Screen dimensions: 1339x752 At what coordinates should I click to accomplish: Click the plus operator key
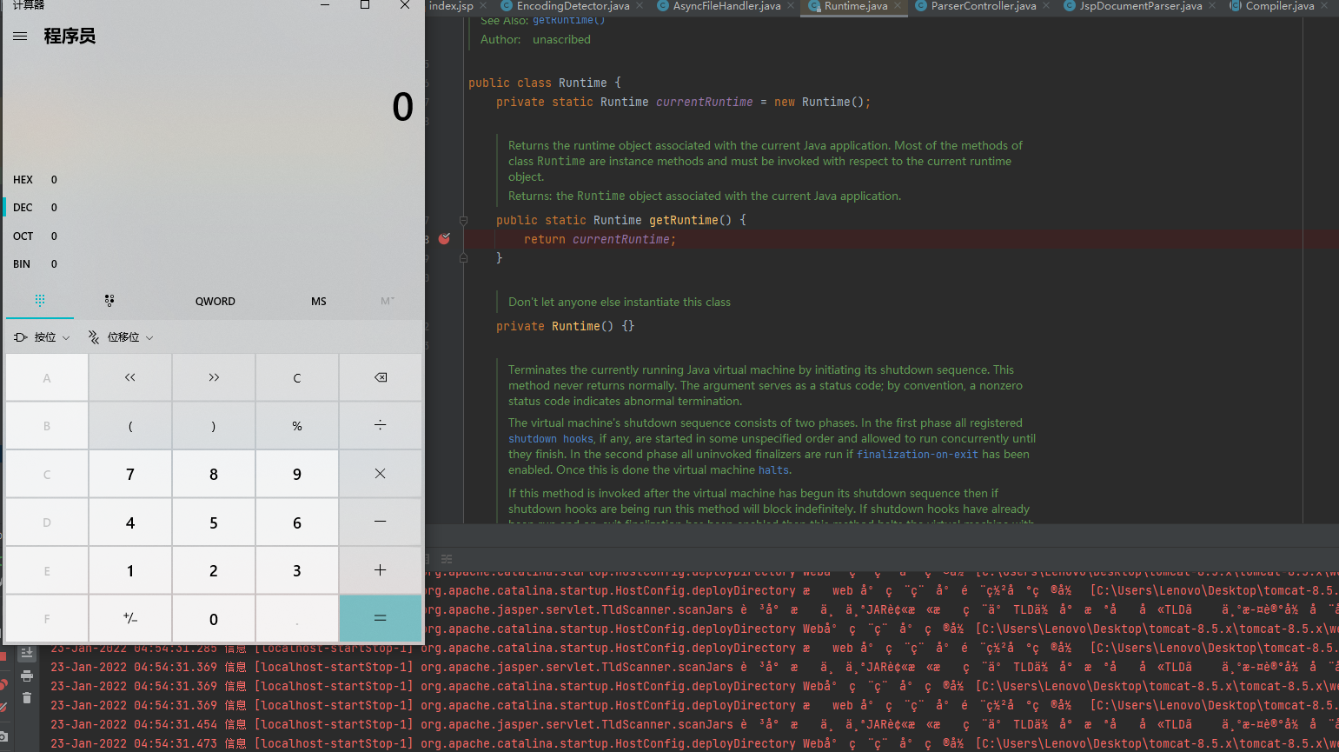pos(381,570)
